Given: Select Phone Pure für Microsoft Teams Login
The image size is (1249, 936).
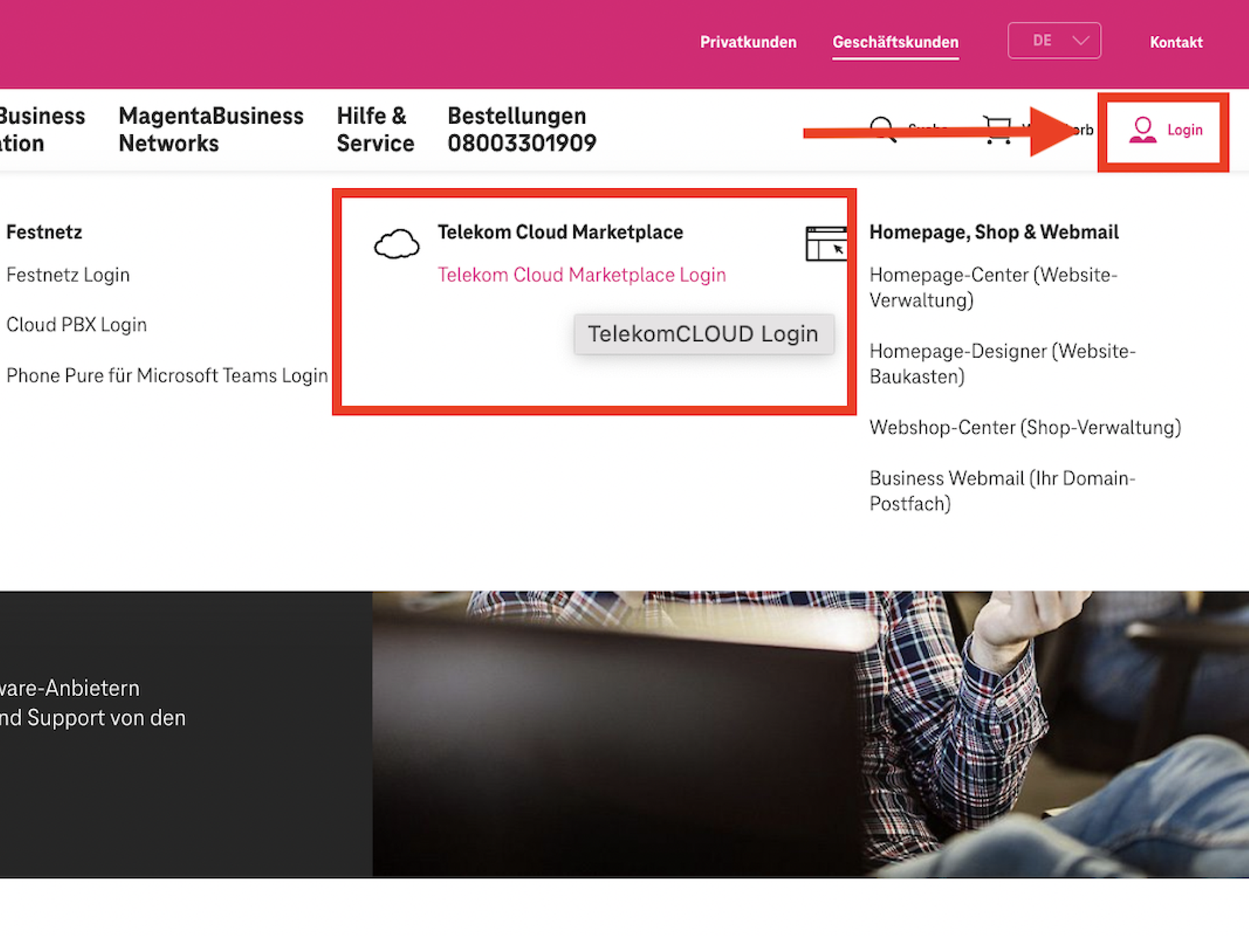Looking at the screenshot, I should pos(167,375).
